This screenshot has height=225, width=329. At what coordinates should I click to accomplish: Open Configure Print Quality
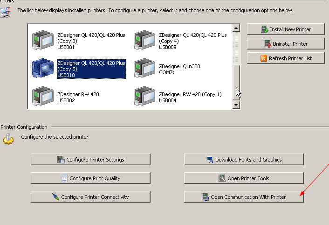(90, 178)
